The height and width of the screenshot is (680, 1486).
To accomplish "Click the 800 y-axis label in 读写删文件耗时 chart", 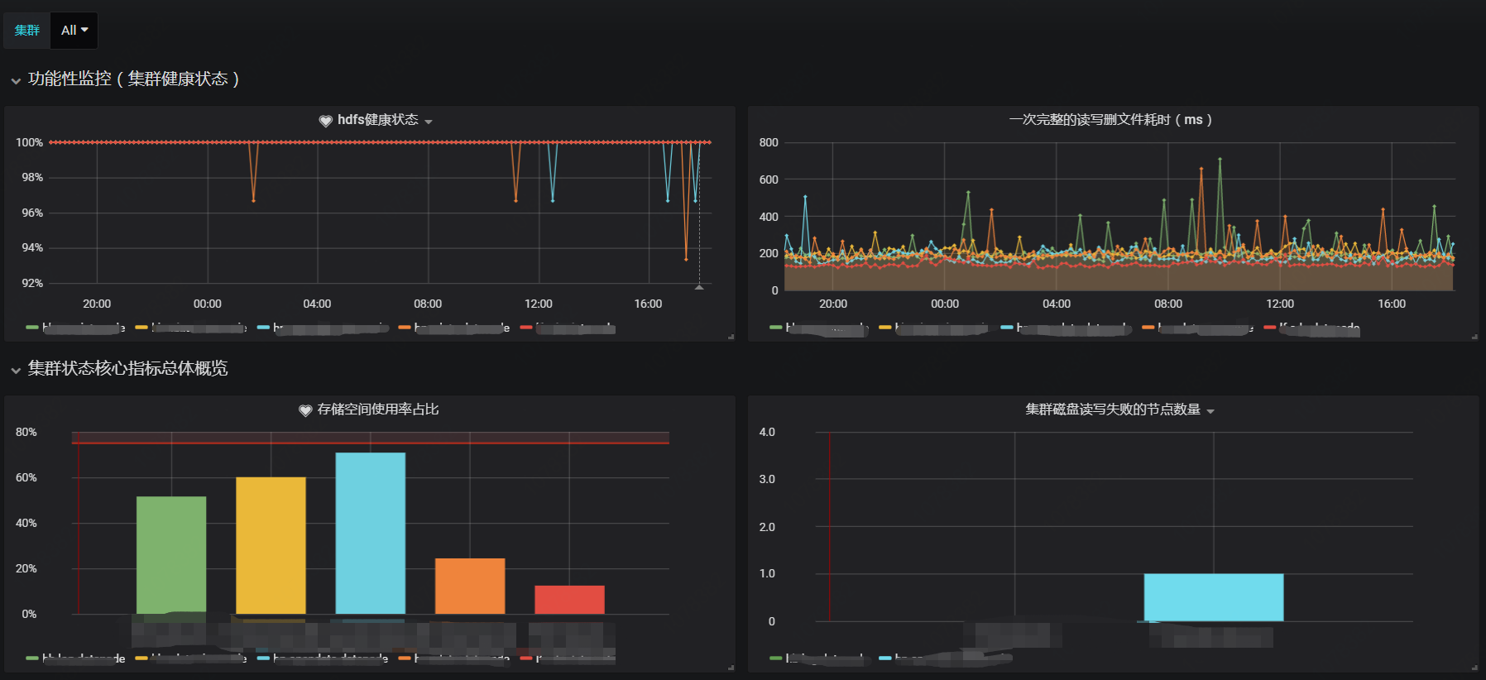I will click(x=769, y=142).
